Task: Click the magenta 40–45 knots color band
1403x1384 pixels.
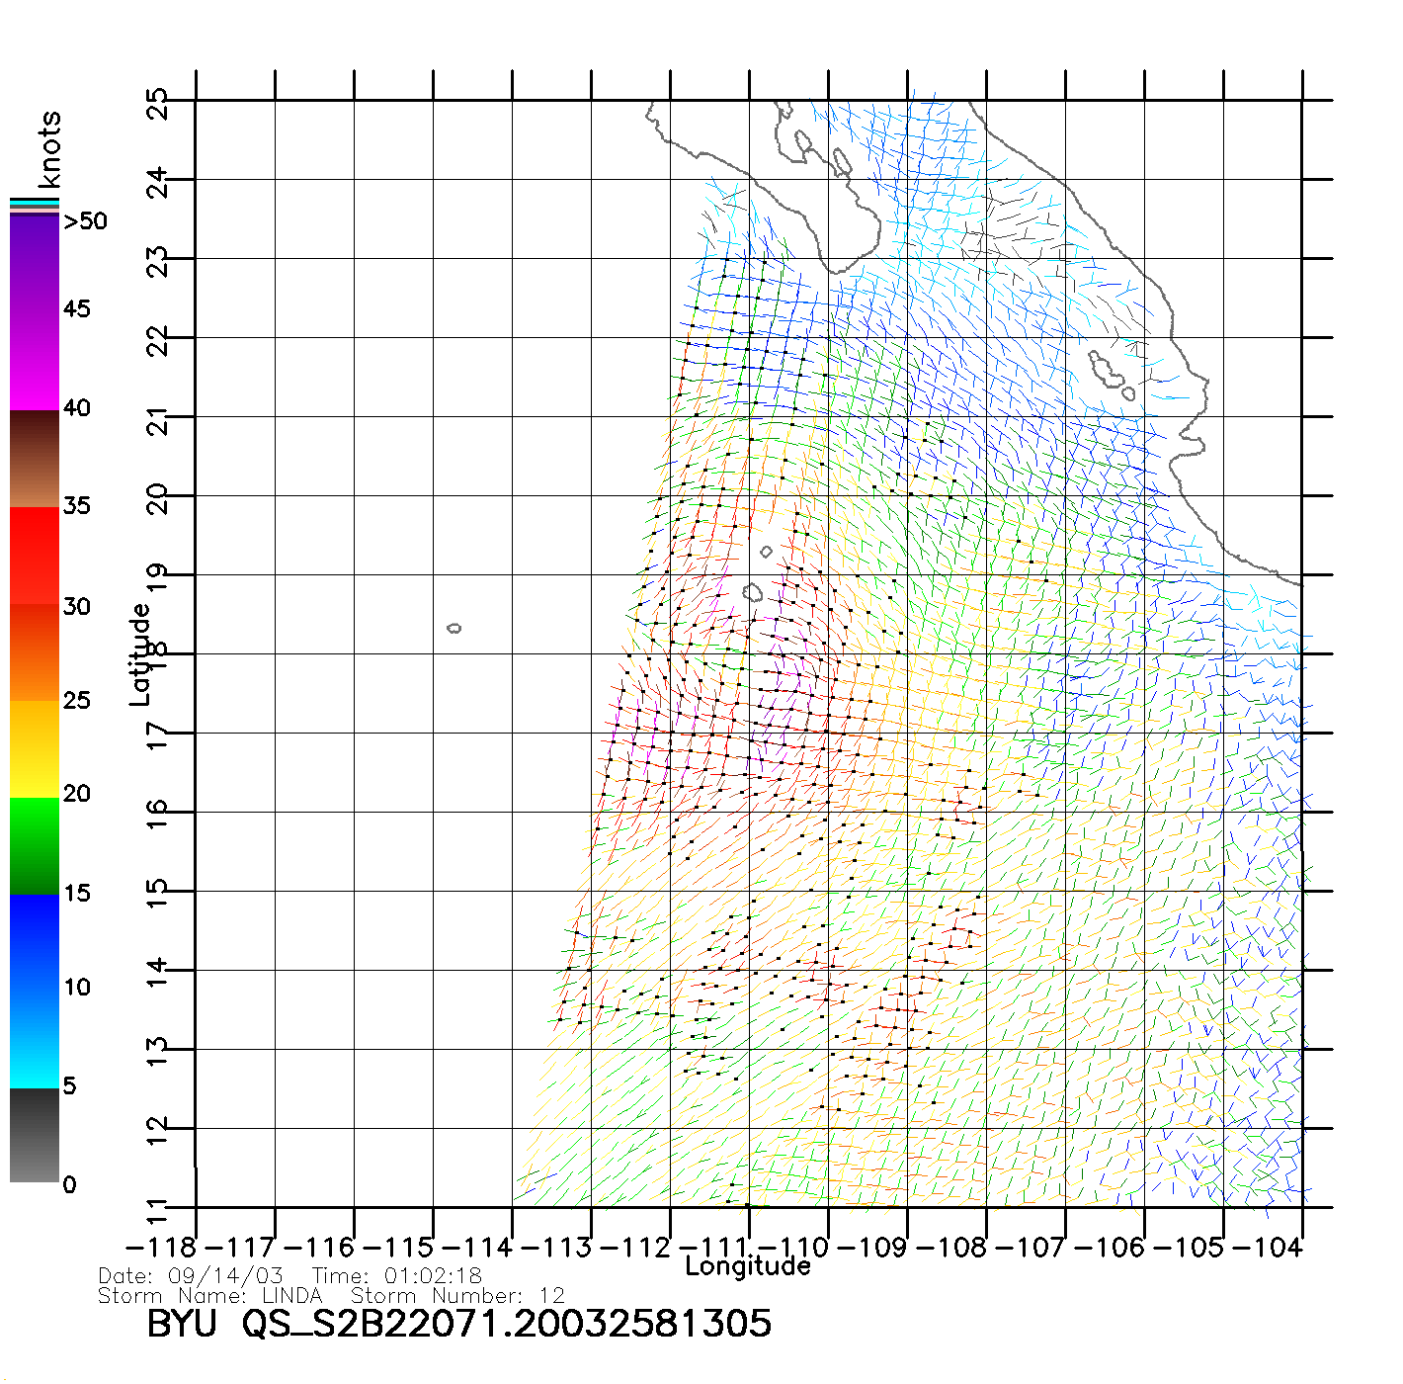Action: point(35,361)
